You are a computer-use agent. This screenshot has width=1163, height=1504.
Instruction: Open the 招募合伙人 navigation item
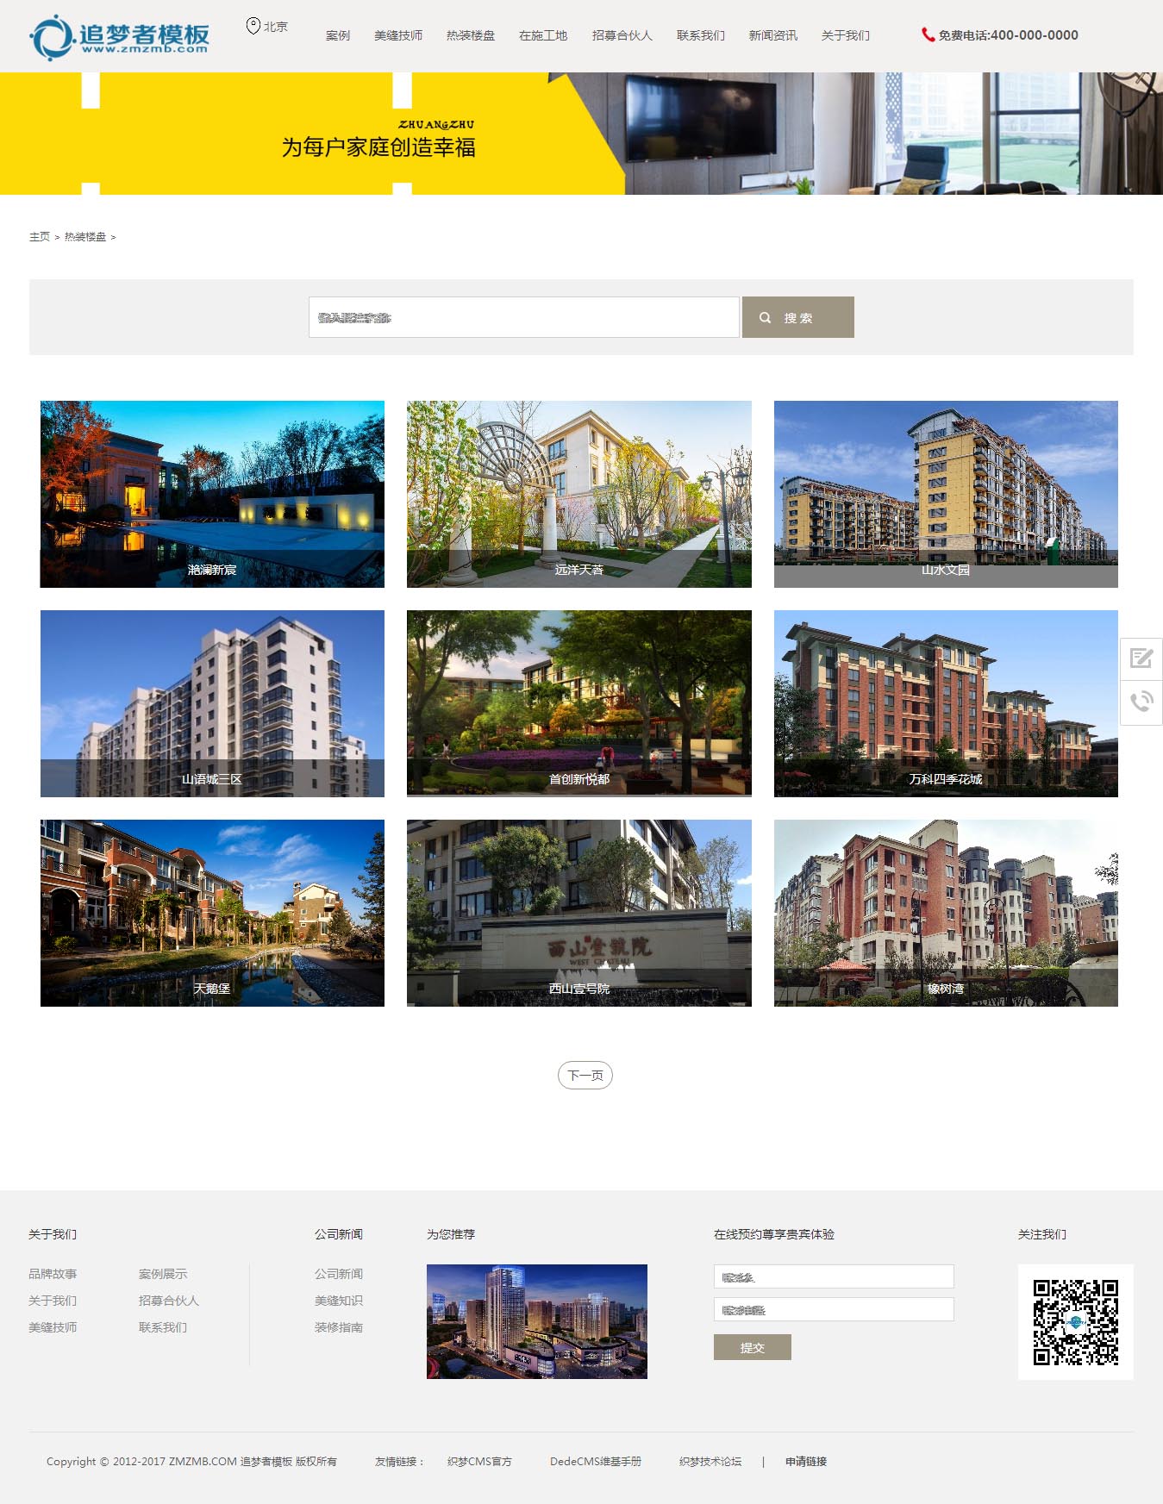622,36
